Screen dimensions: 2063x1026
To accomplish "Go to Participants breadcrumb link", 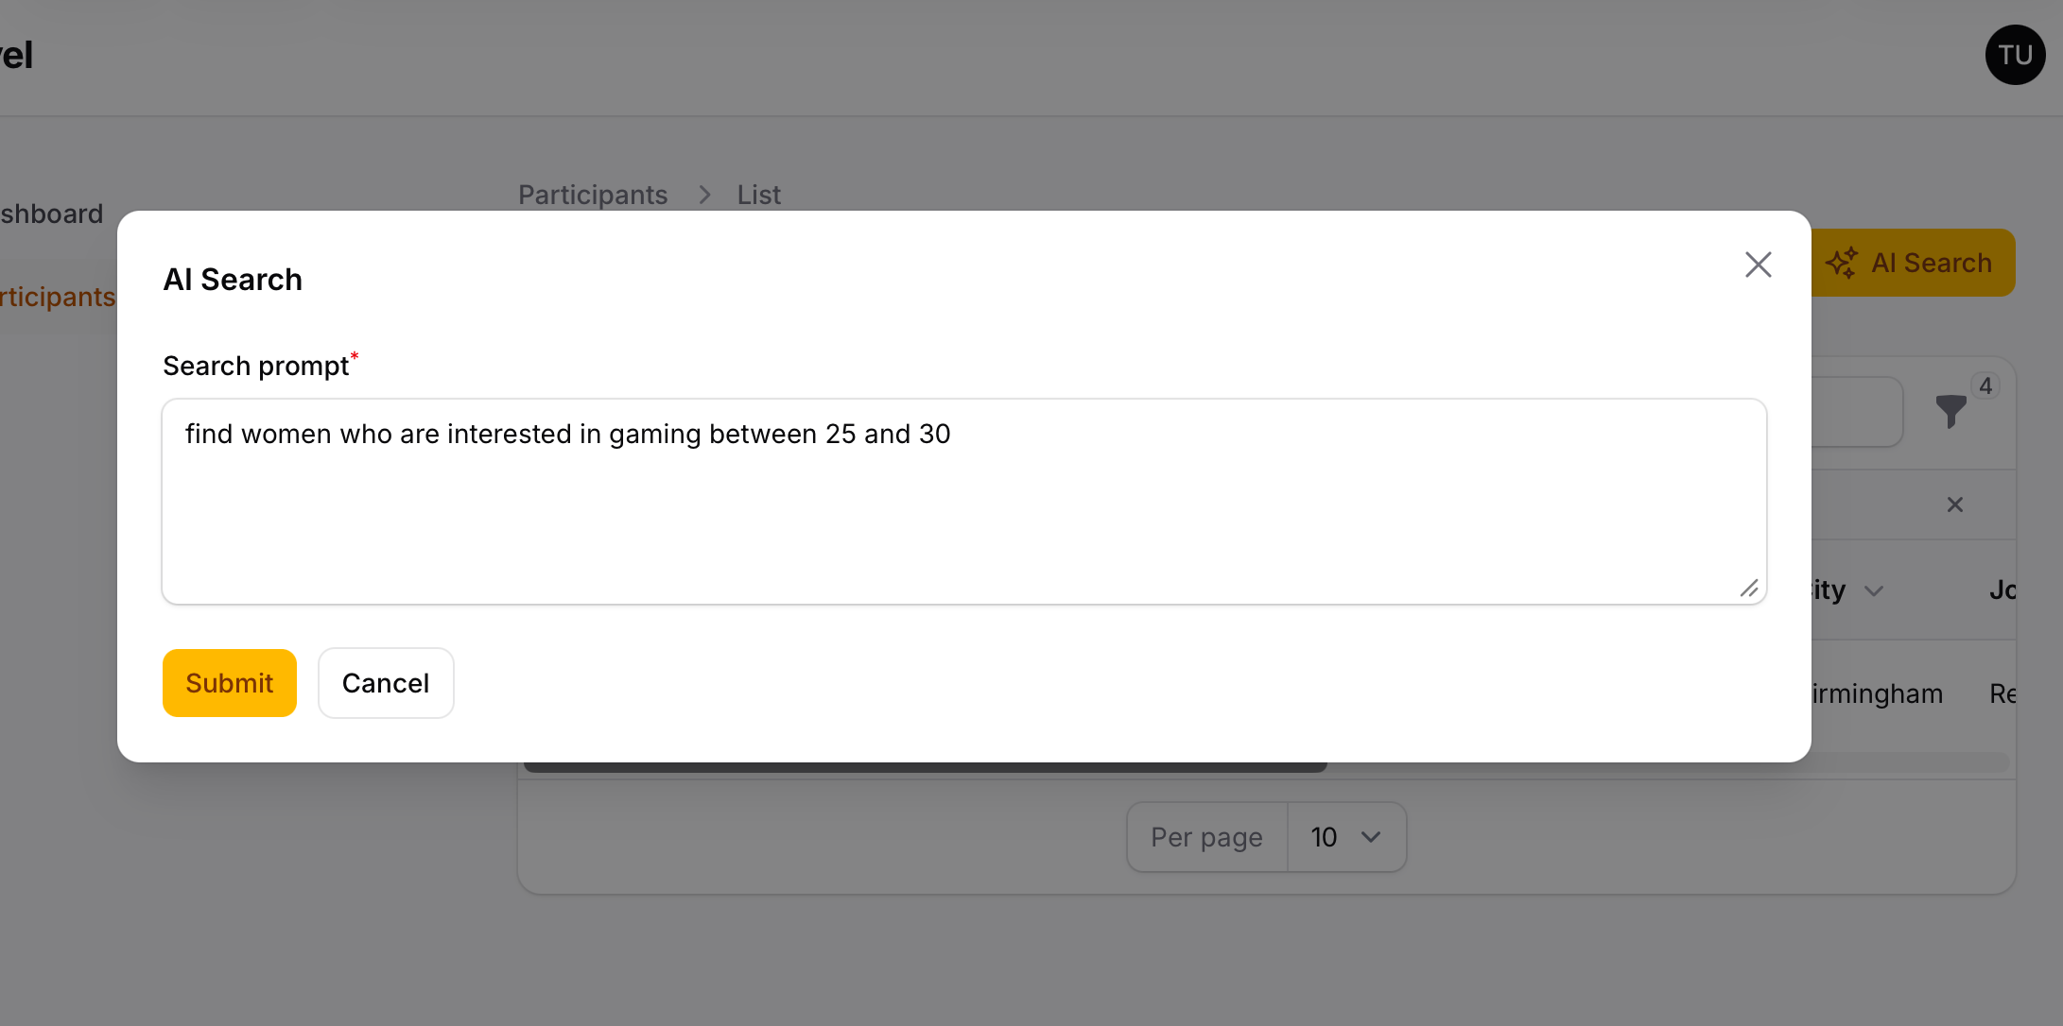I will (593, 195).
